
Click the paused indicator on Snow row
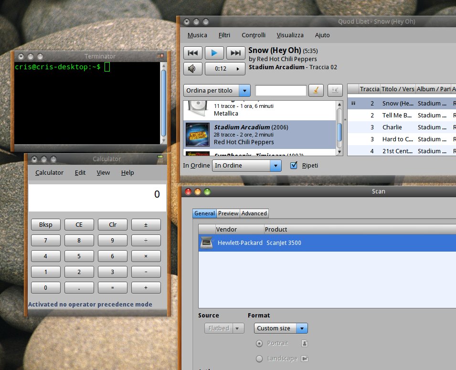tap(353, 103)
